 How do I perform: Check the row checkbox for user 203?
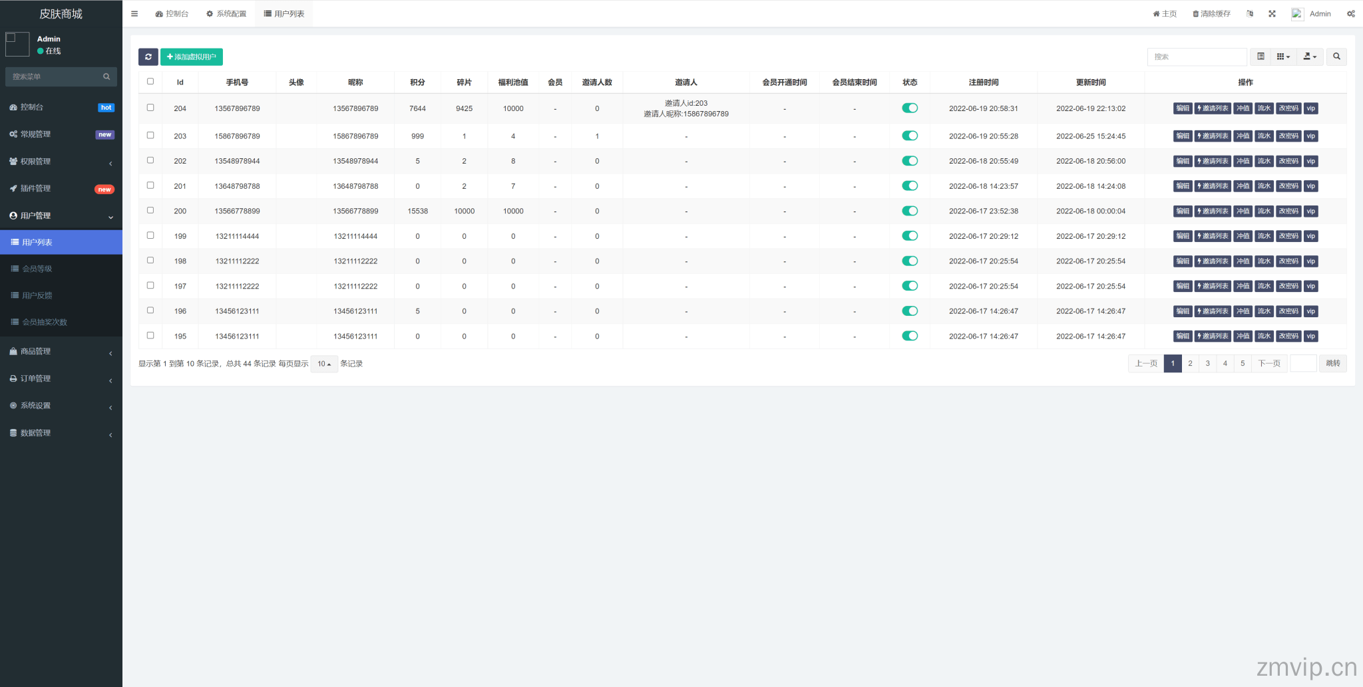[150, 135]
